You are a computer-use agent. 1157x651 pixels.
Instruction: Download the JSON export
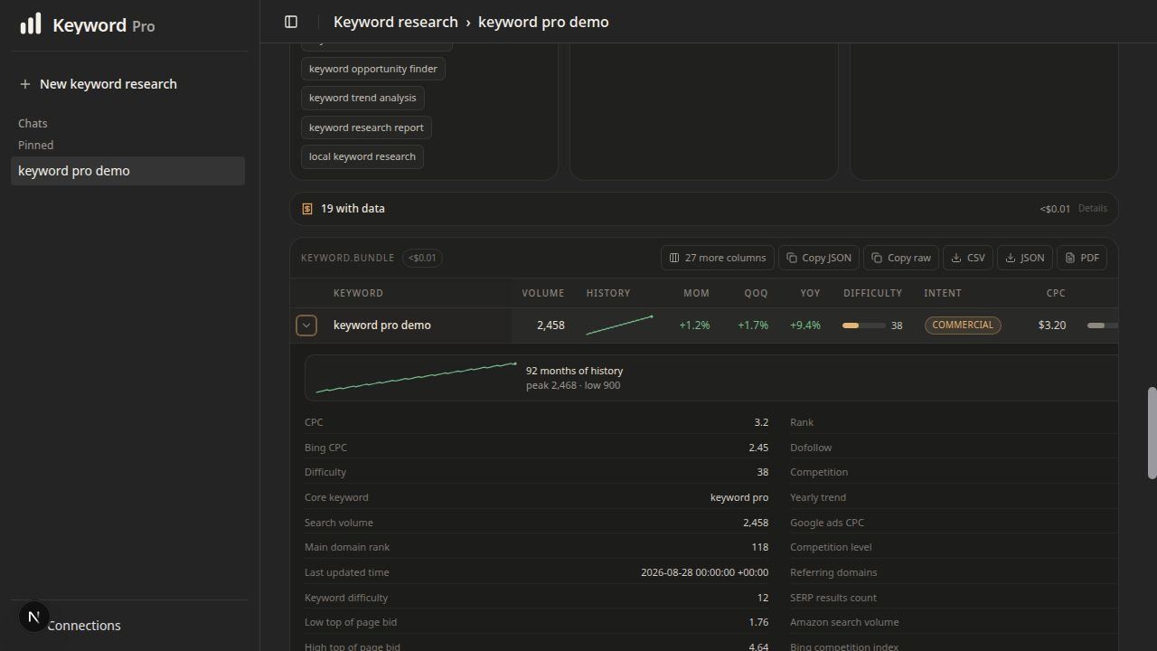[1025, 258]
